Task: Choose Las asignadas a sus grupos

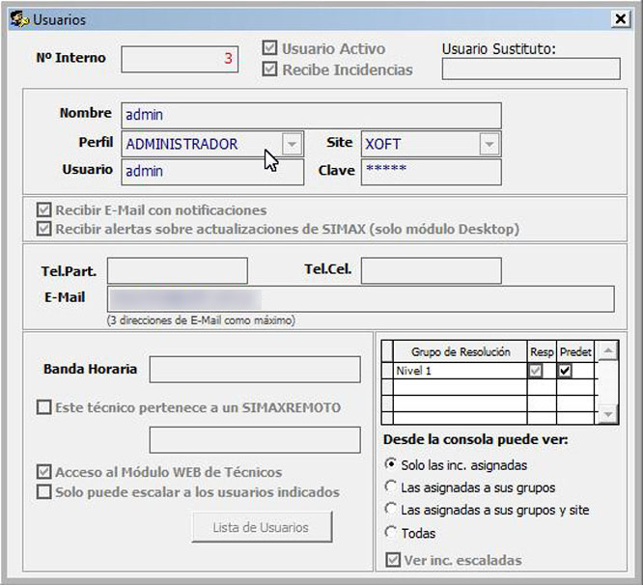Action: pyautogui.click(x=391, y=487)
